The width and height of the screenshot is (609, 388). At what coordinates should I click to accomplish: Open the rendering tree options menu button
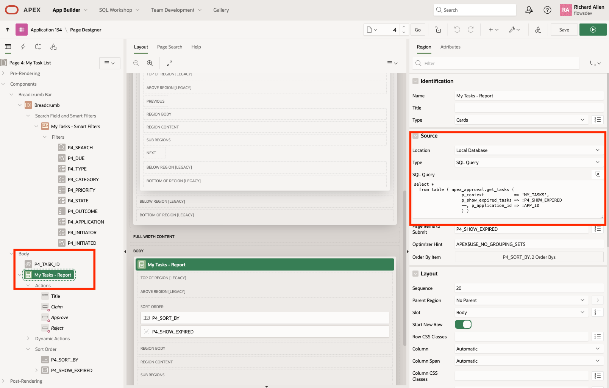coord(110,63)
